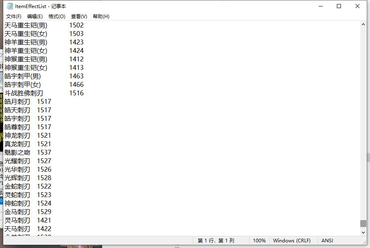Click the empty scrollbar track above thumb

[x=363, y=121]
